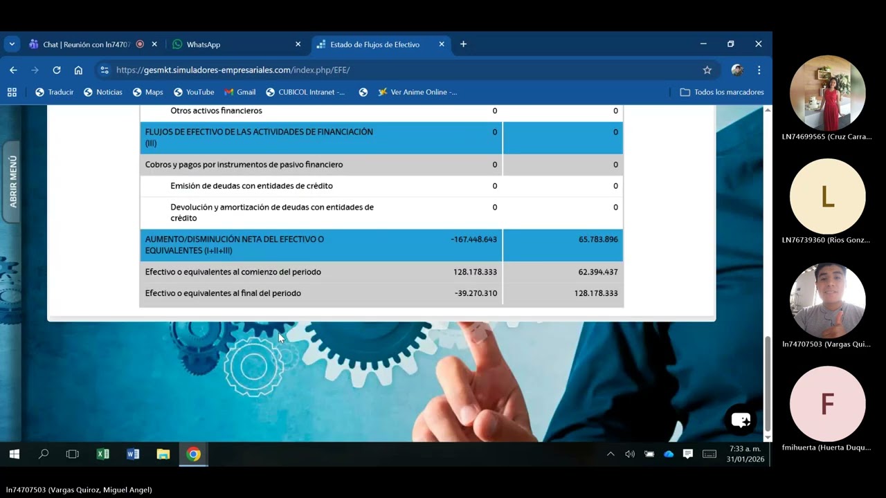
Task: Bookmark this page with the star
Action: (x=707, y=70)
